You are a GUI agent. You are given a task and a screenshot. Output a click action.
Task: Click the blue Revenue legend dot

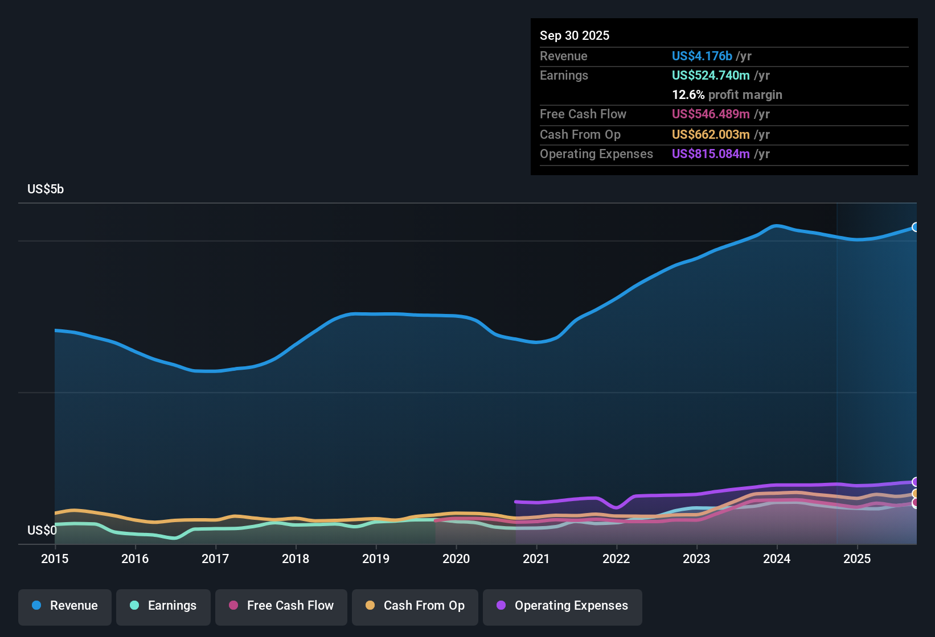tap(36, 606)
